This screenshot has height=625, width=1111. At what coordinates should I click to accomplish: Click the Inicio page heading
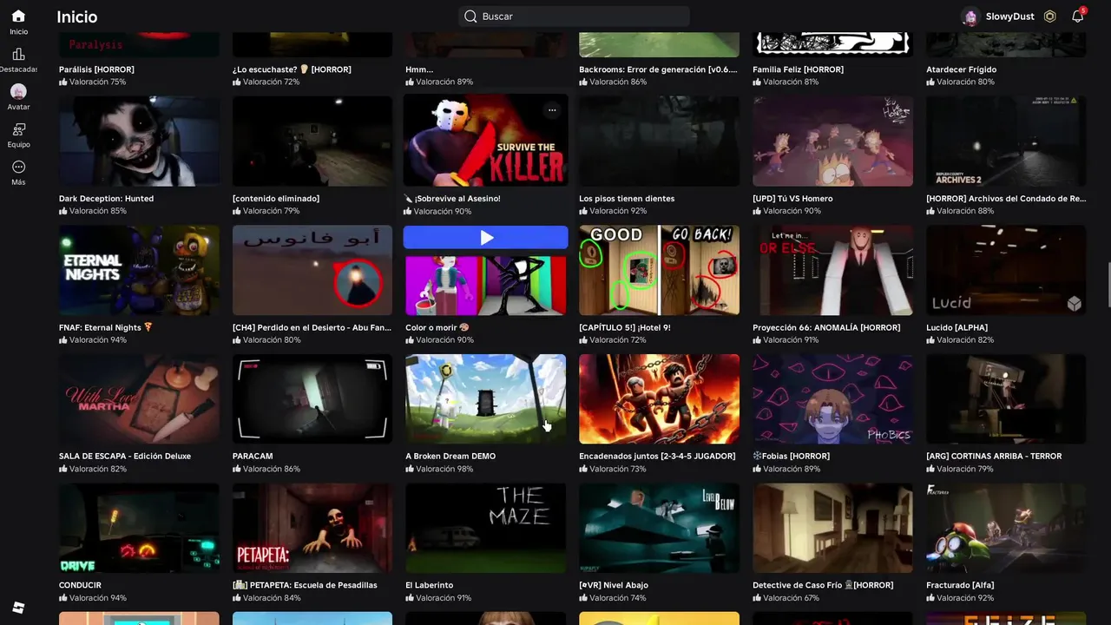[77, 16]
